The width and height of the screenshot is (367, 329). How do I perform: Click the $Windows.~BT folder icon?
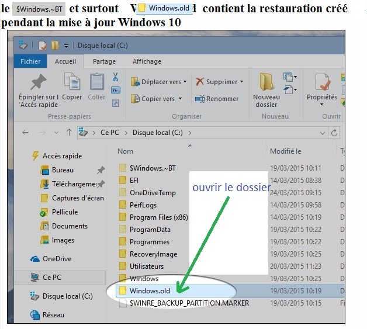pos(123,168)
